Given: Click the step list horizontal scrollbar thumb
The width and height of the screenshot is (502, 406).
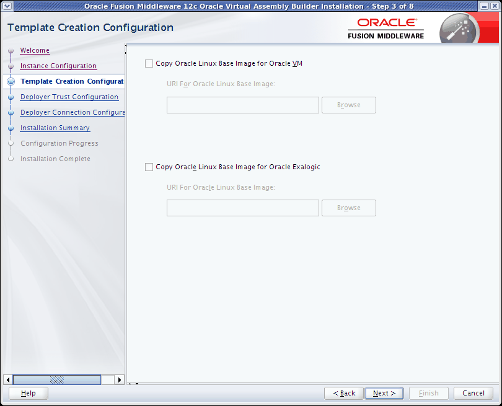Looking at the screenshot, I should pyautogui.click(x=56, y=380).
